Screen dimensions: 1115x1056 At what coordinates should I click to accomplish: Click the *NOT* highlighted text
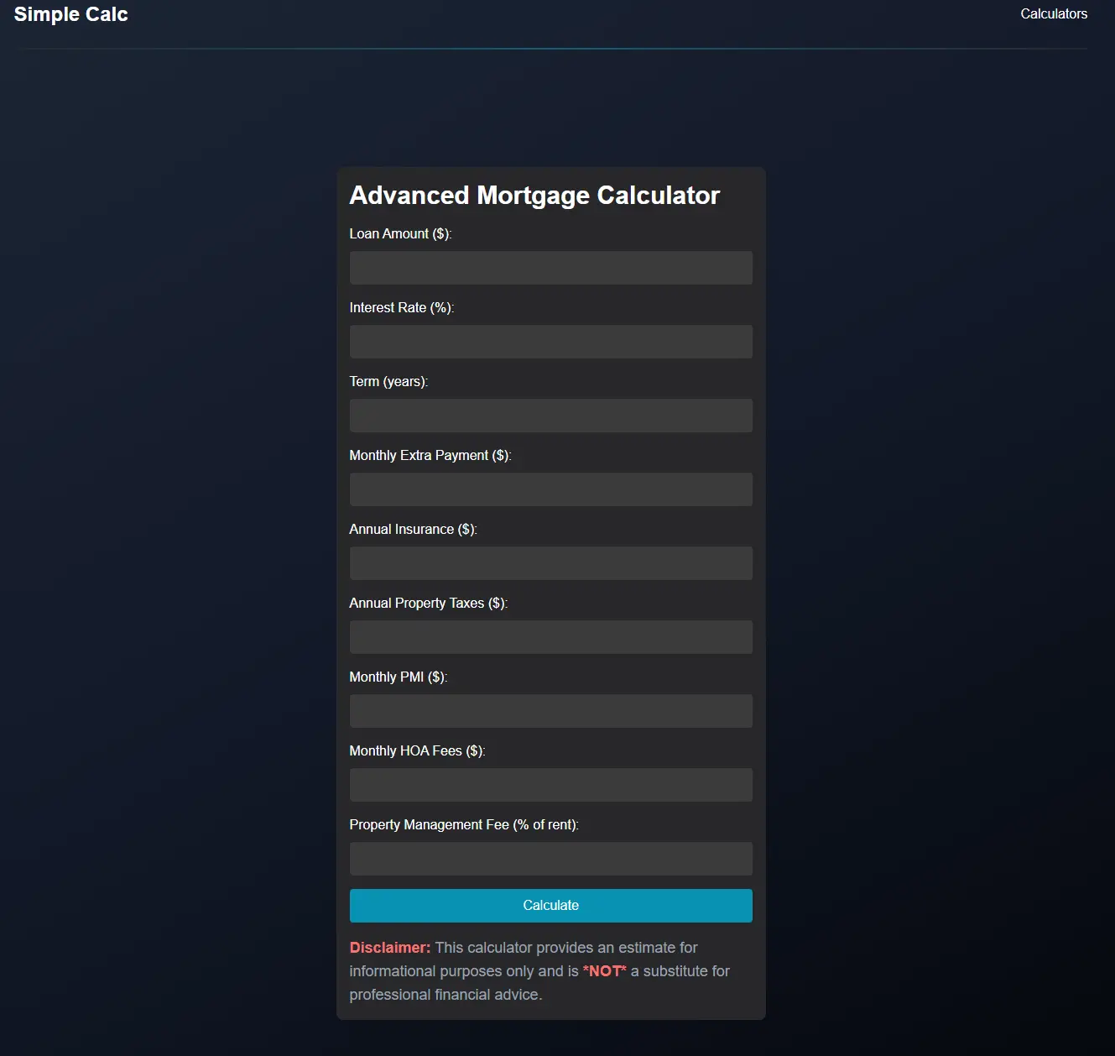(x=603, y=970)
